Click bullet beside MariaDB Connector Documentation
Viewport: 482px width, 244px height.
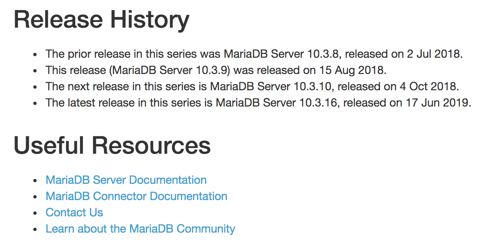(35, 197)
